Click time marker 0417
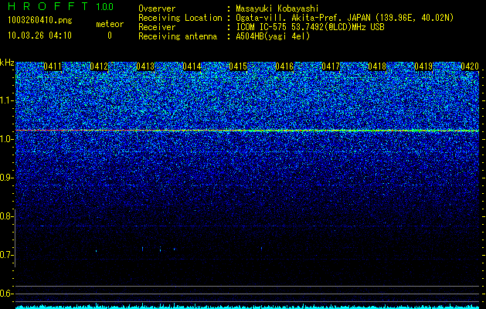 [331, 66]
